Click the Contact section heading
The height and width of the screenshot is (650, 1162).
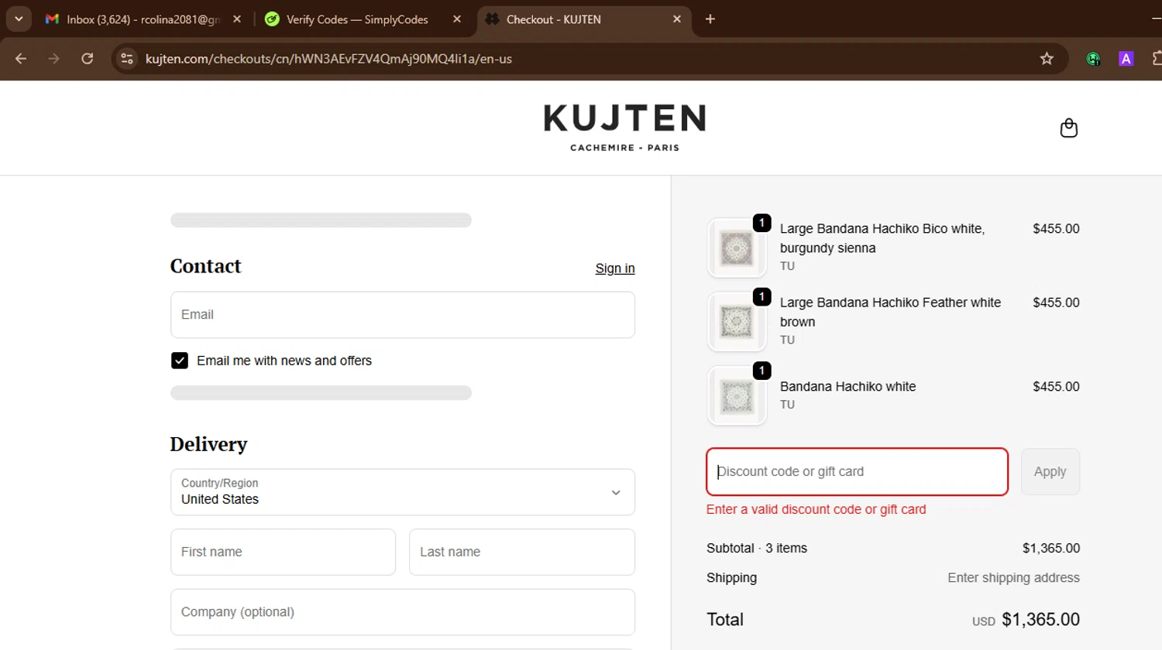point(206,266)
